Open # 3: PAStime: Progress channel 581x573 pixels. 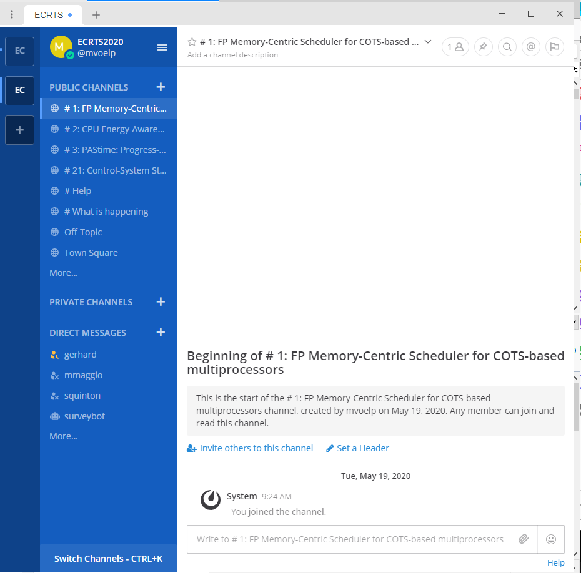pyautogui.click(x=109, y=150)
